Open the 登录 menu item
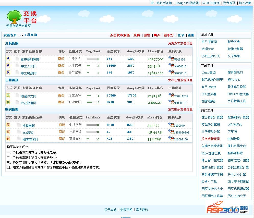 coord(181,35)
